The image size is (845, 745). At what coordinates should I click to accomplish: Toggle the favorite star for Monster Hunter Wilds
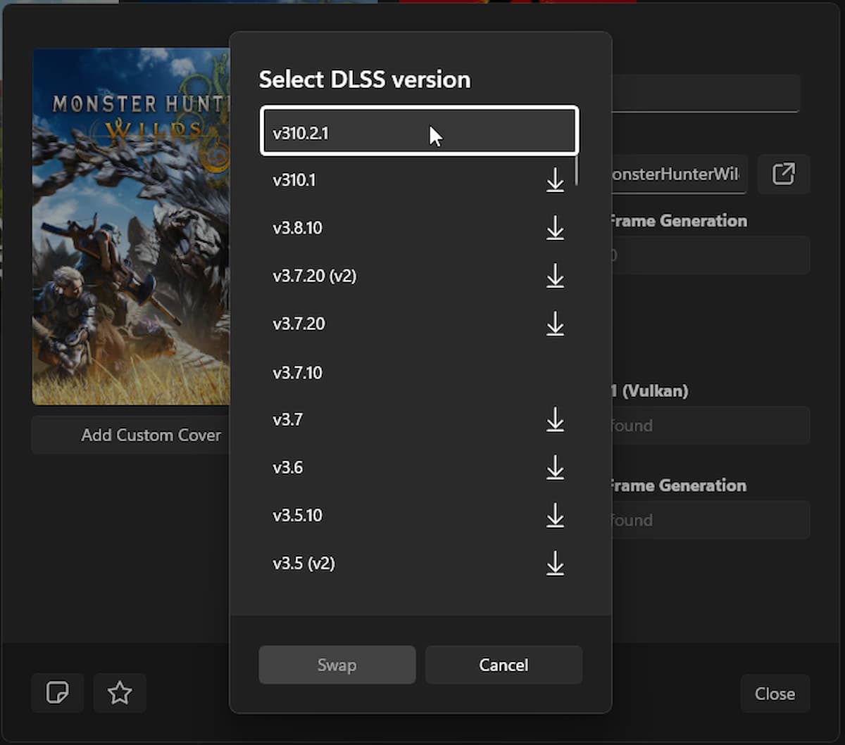(x=119, y=693)
